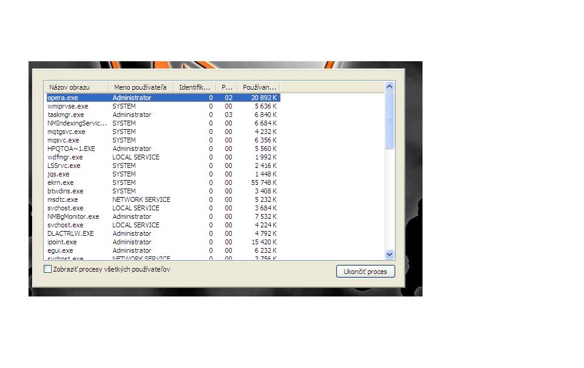
Task: Select the ipoint.exe process
Action: click(62, 242)
